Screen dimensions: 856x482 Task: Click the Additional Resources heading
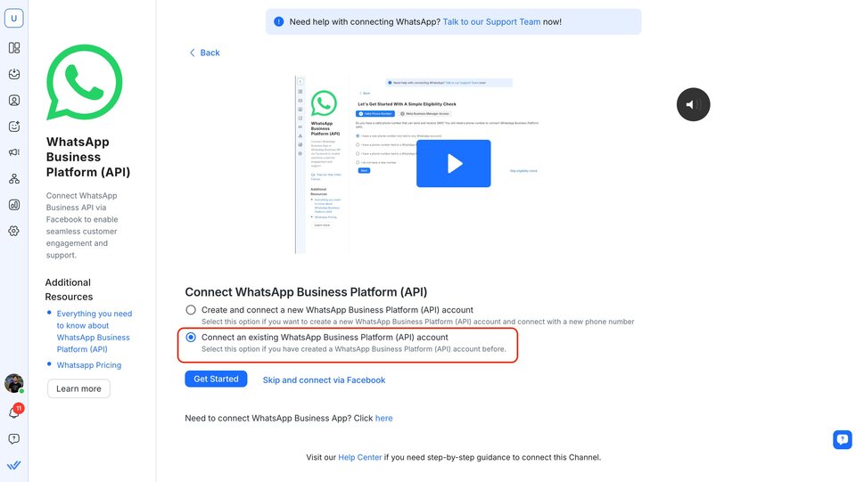click(69, 290)
